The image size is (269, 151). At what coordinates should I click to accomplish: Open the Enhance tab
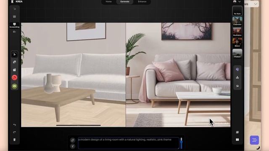pyautogui.click(x=142, y=2)
